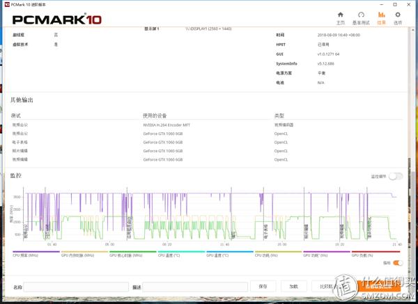Screen dimensions: 418x304
Task: Click the 使用的设备 column header
Action: click(155, 115)
